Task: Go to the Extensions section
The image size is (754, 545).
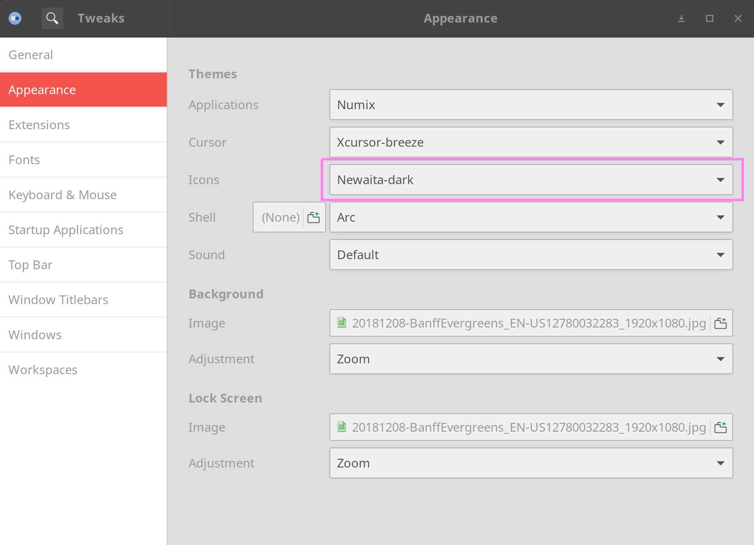Action: pos(83,125)
